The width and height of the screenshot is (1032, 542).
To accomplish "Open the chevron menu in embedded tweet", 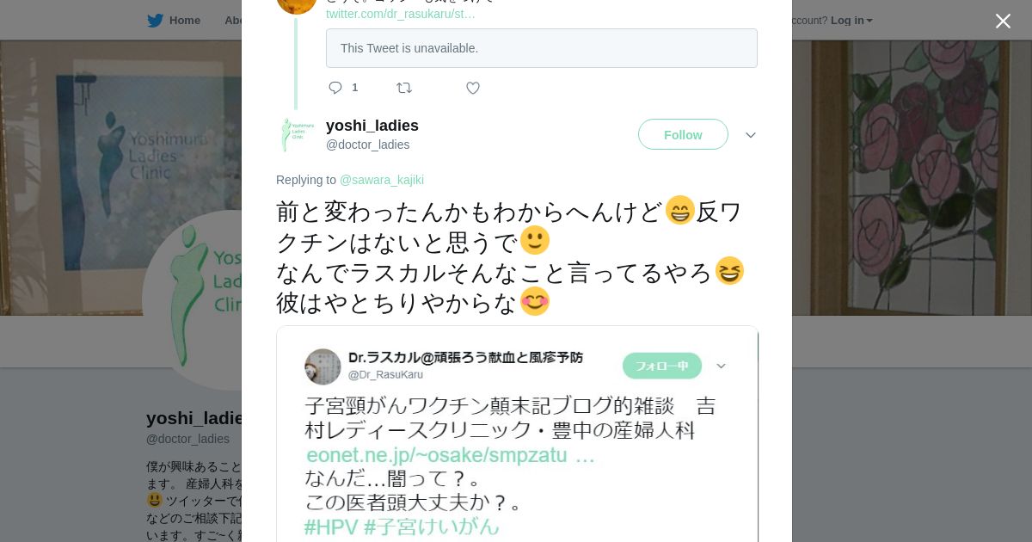I will 721,366.
